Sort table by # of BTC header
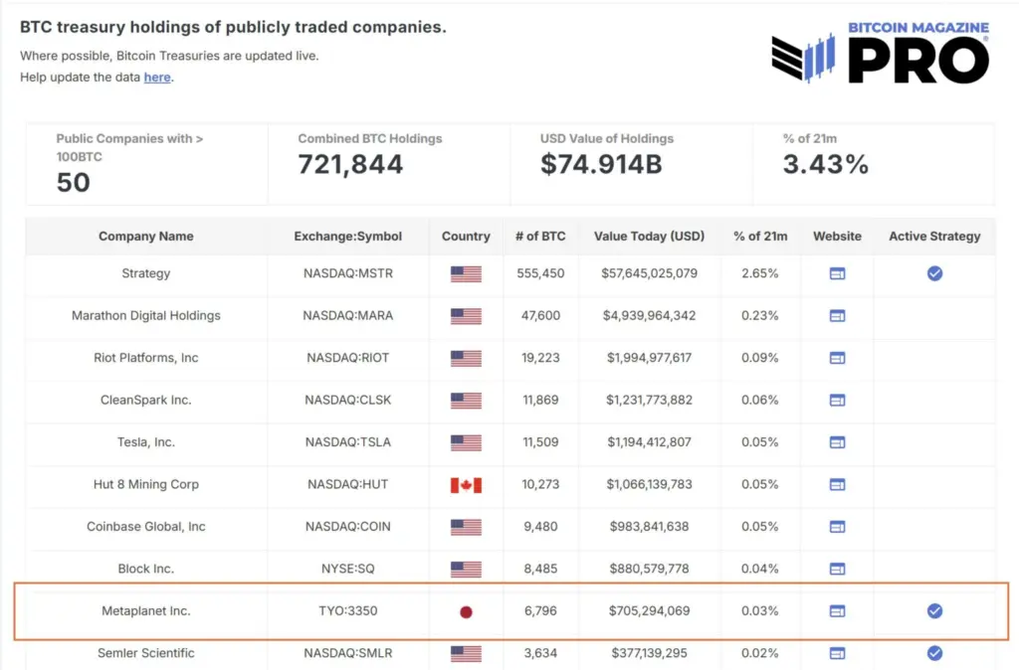This screenshot has width=1019, height=670. tap(540, 237)
